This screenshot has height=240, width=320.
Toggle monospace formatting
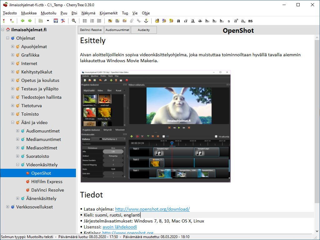[x=250, y=21]
